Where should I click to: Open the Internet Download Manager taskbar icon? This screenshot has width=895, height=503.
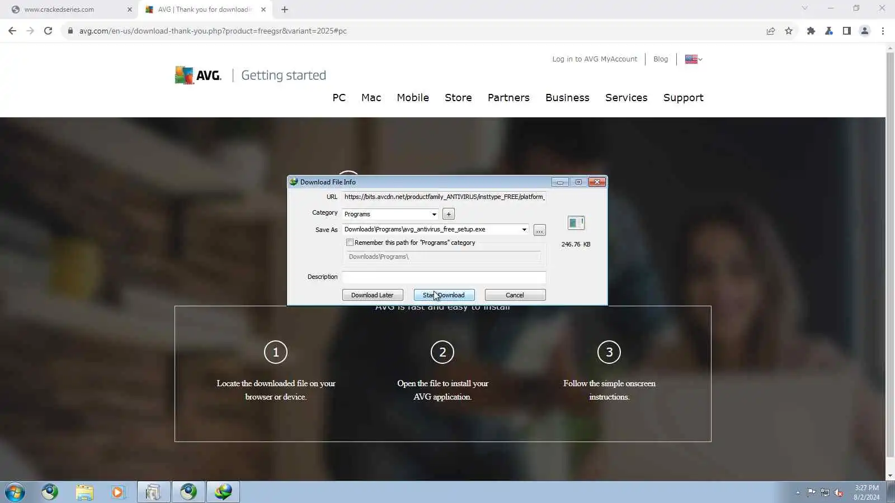(223, 492)
